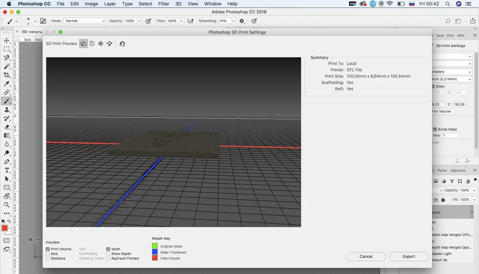Switch to the Info tab
The image size is (479, 274).
click(460, 35)
